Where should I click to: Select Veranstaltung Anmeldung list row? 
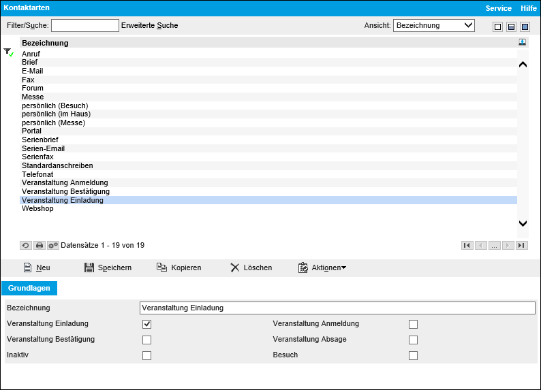268,183
